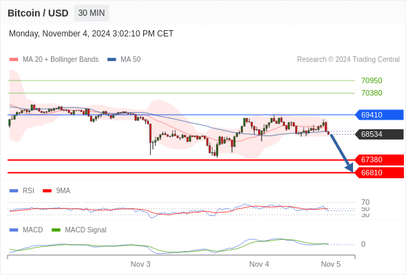Click the date line 'Monday, November 4, 2024 3:02:10 PM CET'

click(x=91, y=34)
